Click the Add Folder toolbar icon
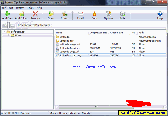Image resolution: width=168 pixels, height=116 pixels. (21, 14)
